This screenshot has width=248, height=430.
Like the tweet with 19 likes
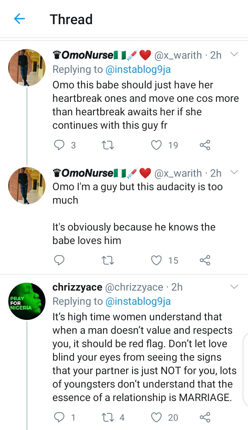tap(157, 145)
